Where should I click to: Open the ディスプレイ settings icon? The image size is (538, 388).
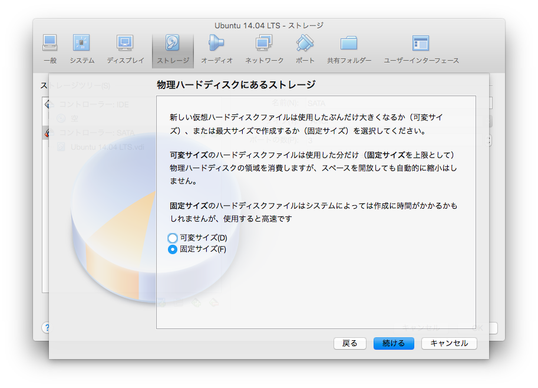tap(126, 49)
